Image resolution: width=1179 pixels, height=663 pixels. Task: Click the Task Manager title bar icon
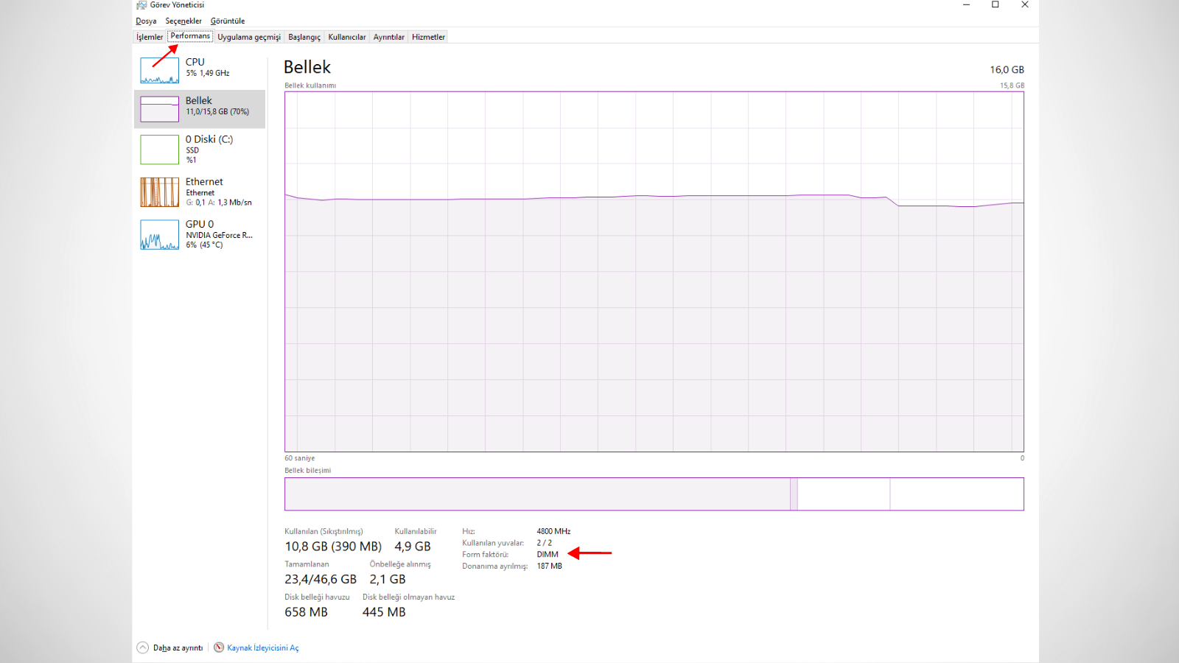point(141,5)
